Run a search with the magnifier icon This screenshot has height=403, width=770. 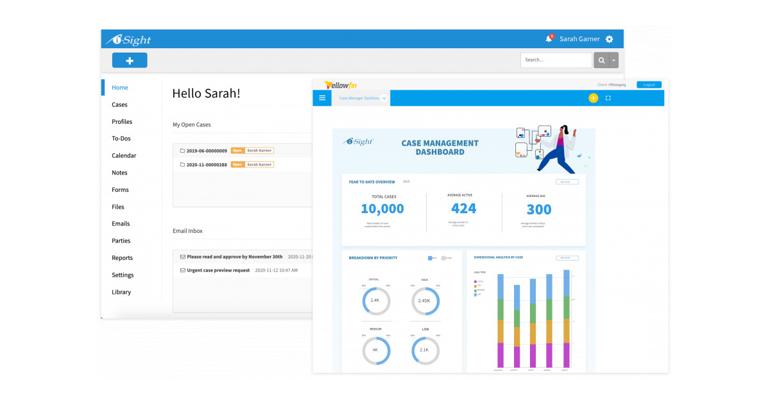601,60
